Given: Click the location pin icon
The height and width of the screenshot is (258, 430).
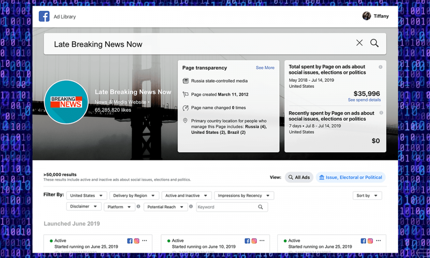Looking at the screenshot, I should (185, 121).
